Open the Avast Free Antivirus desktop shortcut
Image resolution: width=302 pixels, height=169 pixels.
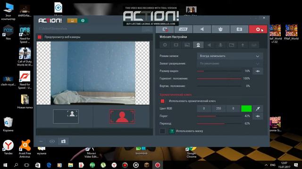click(25, 149)
